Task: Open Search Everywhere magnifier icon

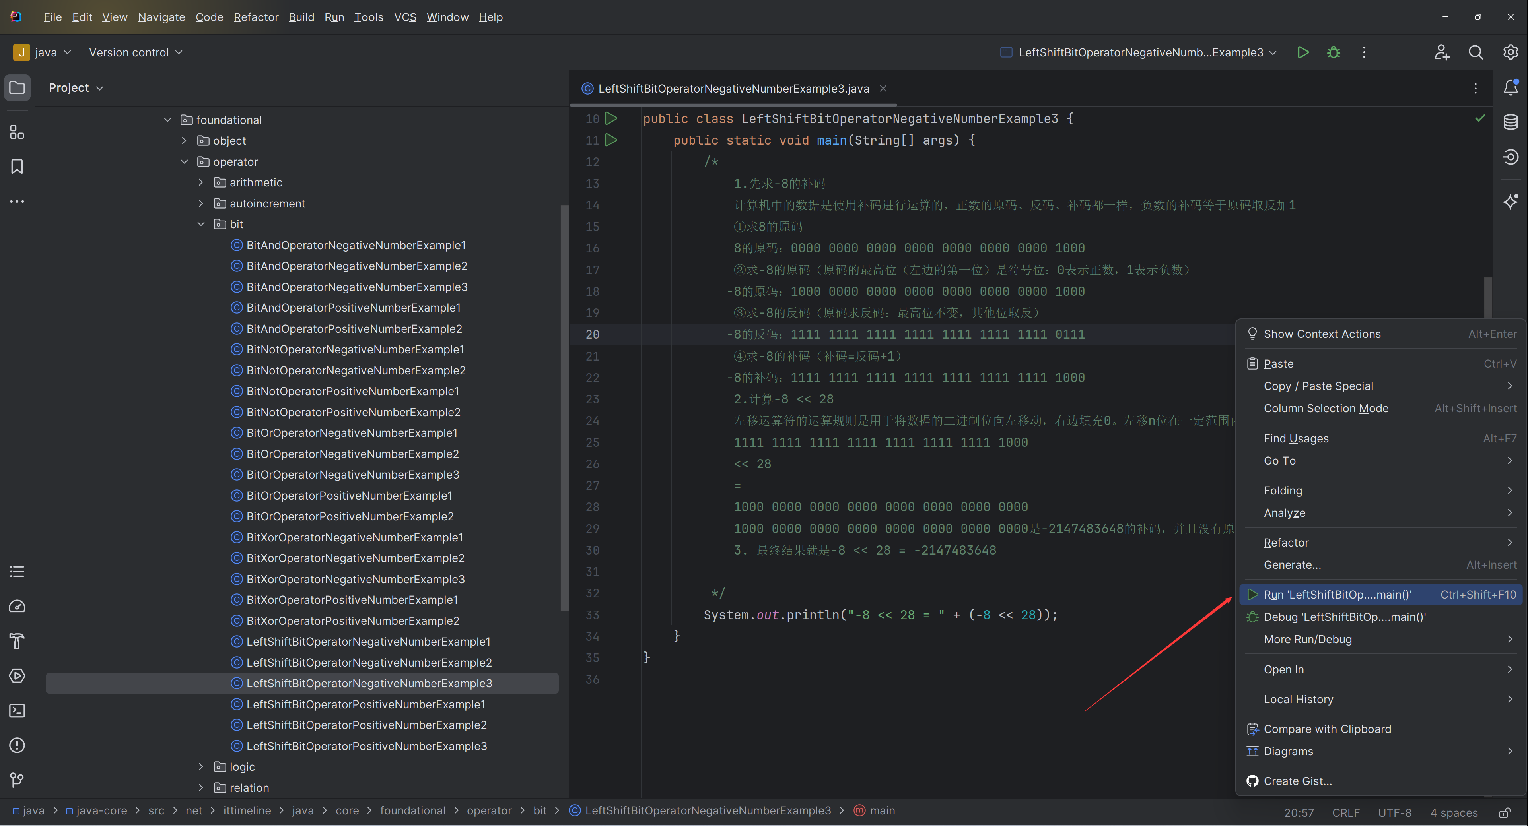Action: pos(1476,52)
